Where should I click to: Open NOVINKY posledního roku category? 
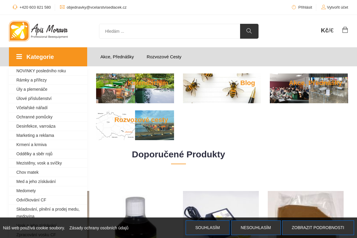coord(41,71)
